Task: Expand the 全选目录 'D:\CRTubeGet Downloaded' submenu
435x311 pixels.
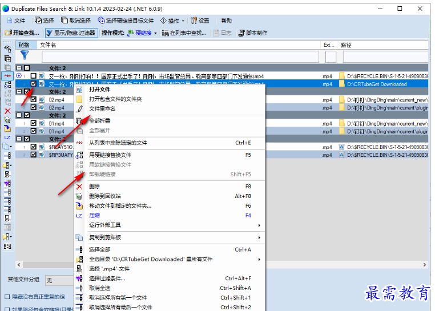Action: click(x=170, y=260)
